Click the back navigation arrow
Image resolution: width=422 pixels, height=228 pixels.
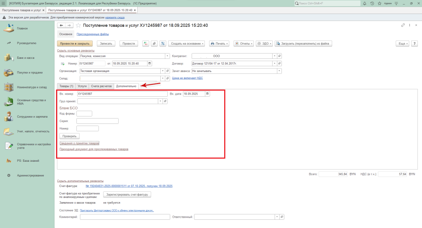point(61,26)
